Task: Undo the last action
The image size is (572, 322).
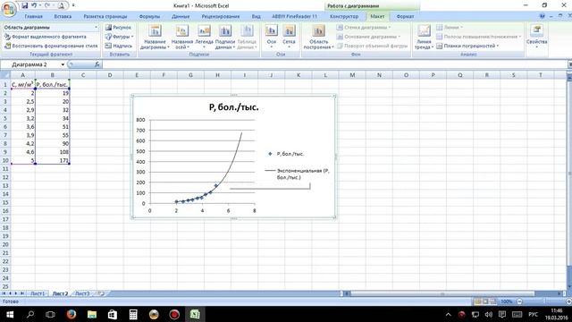Action: point(34,5)
